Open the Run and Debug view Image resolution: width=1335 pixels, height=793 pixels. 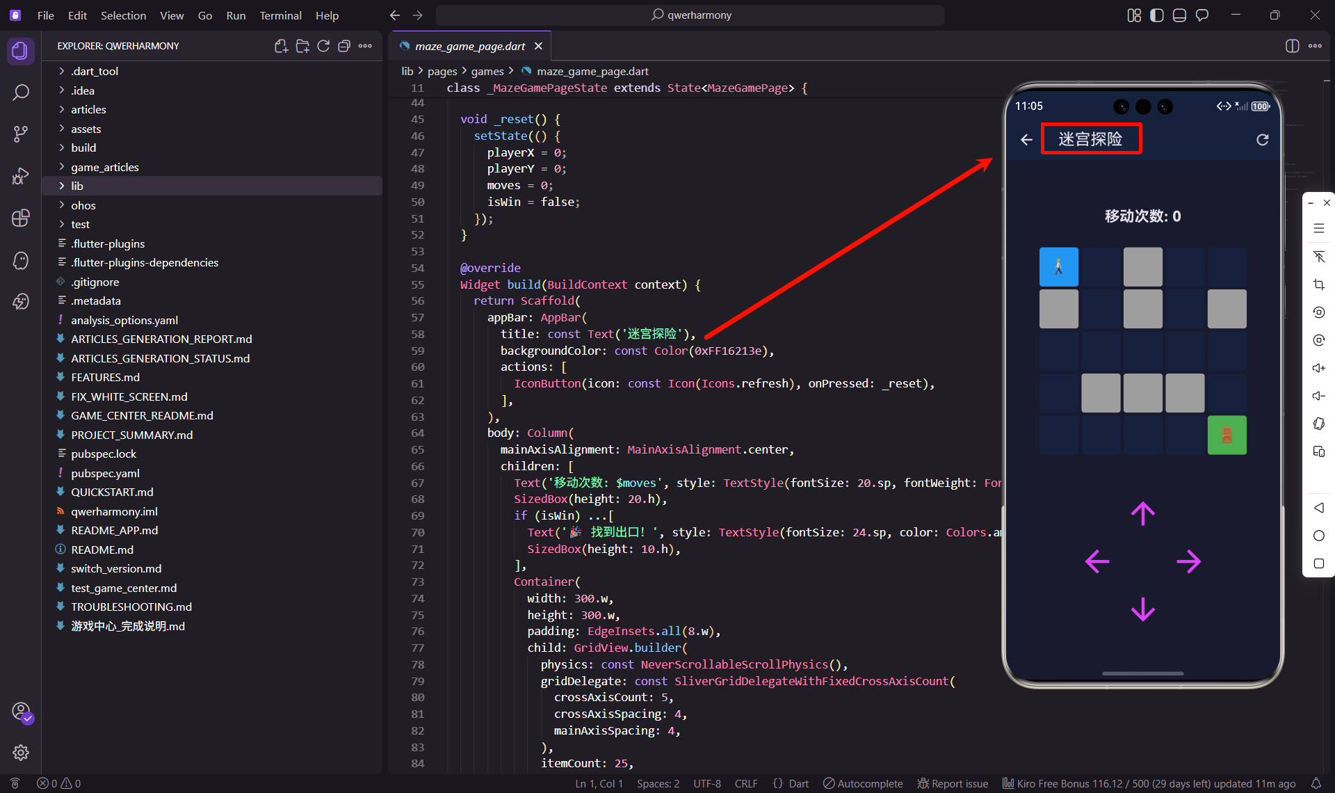point(21,176)
